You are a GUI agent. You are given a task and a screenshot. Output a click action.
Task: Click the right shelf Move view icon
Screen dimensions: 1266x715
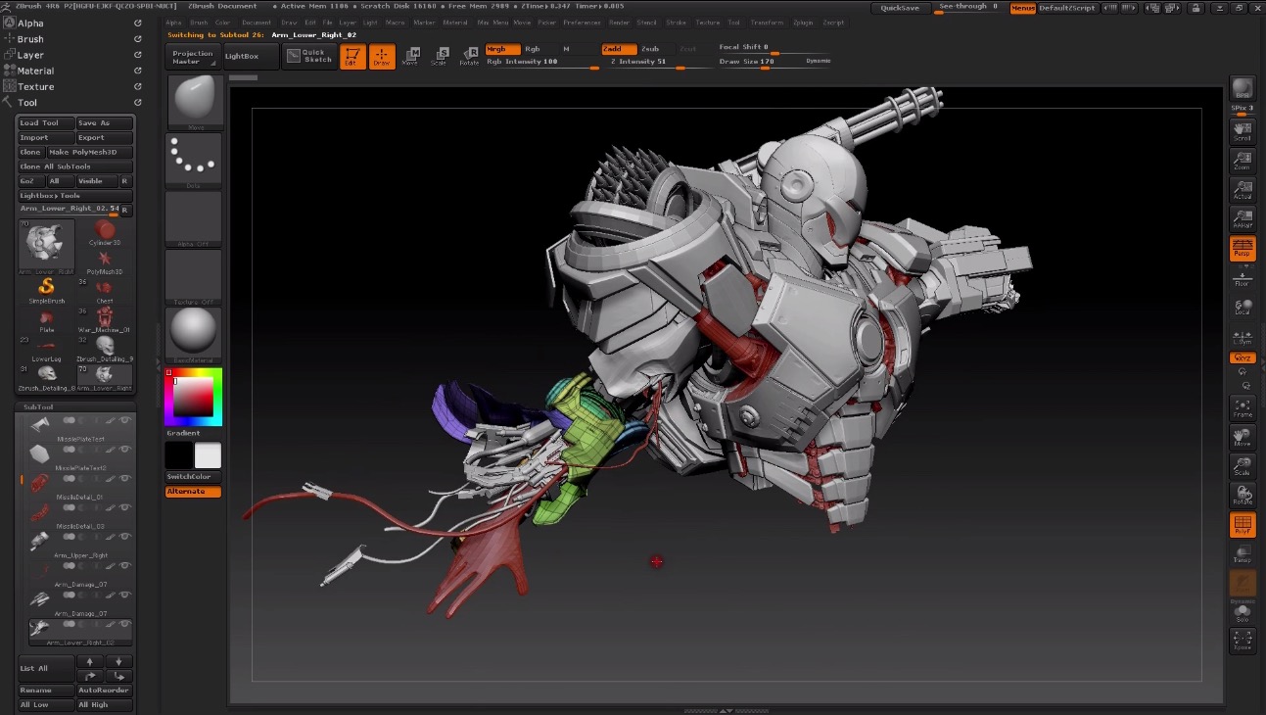coord(1243,438)
